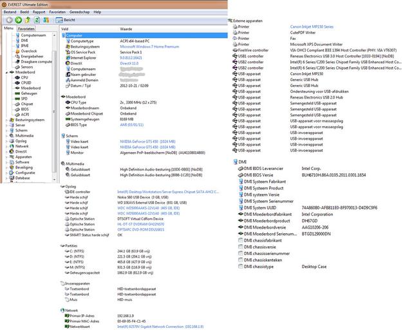Click the green Forward navigation arrow

18,21
